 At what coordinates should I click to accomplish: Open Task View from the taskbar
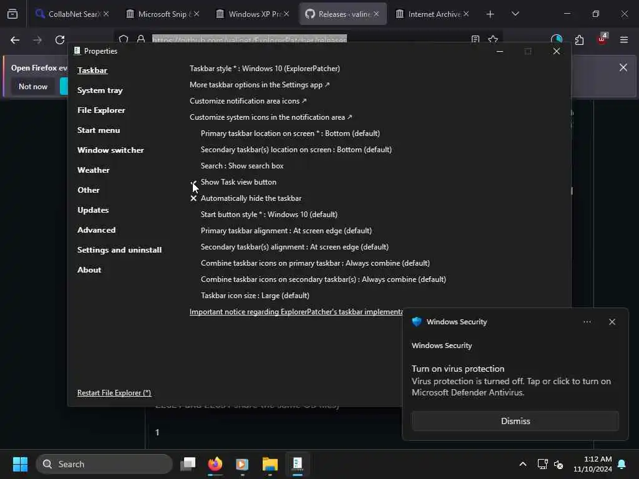coord(188,464)
